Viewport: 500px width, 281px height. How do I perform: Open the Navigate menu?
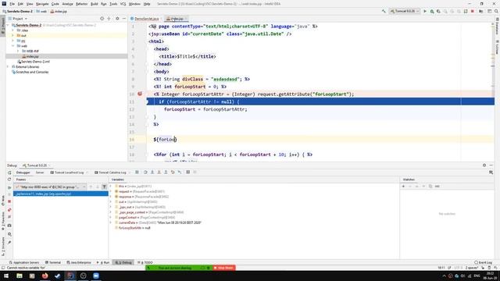coord(42,4)
